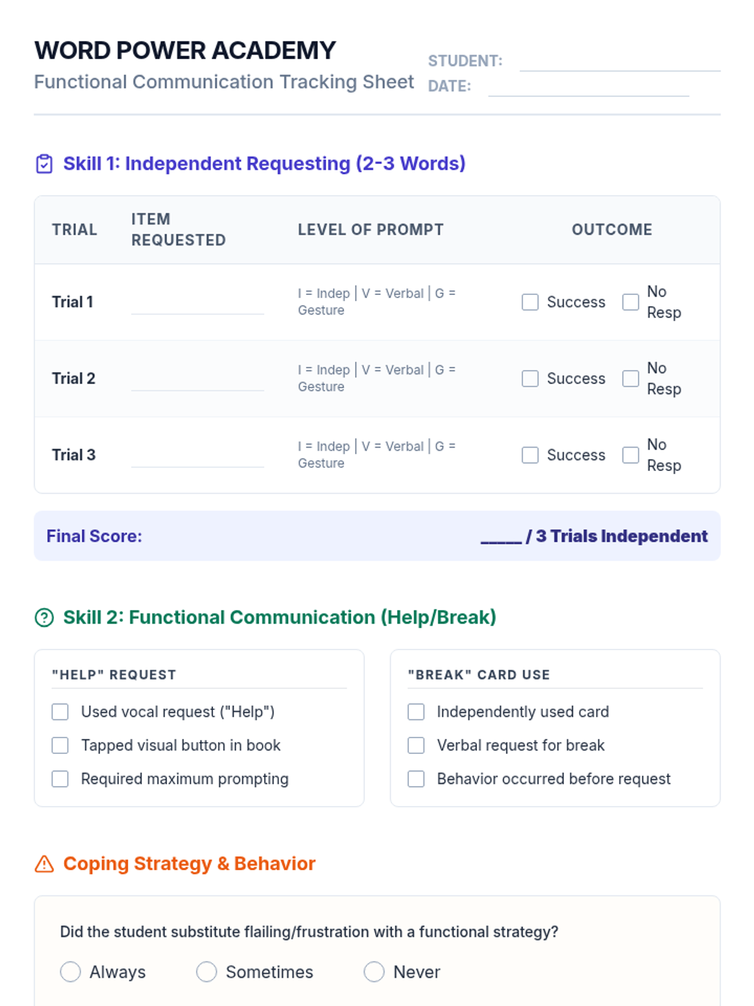Click the clipboard icon beside Skill 1
The height and width of the screenshot is (1006, 754).
click(x=44, y=164)
